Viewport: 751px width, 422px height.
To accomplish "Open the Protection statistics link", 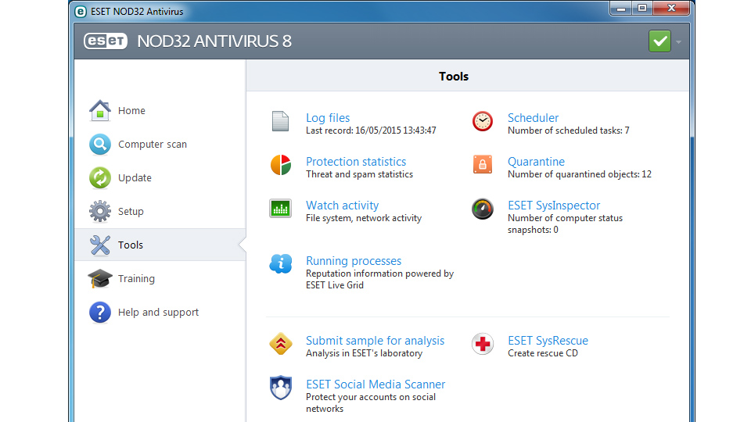I will coord(356,162).
